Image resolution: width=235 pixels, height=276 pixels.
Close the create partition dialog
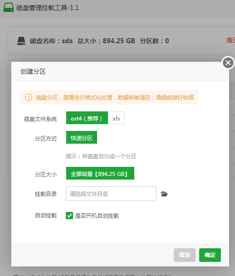tap(228, 63)
